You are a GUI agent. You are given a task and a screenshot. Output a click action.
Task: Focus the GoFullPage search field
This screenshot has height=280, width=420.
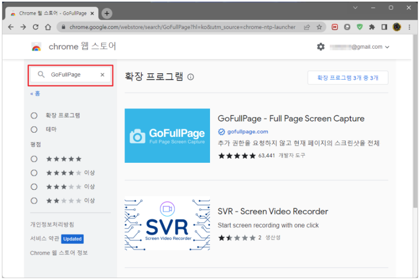71,75
